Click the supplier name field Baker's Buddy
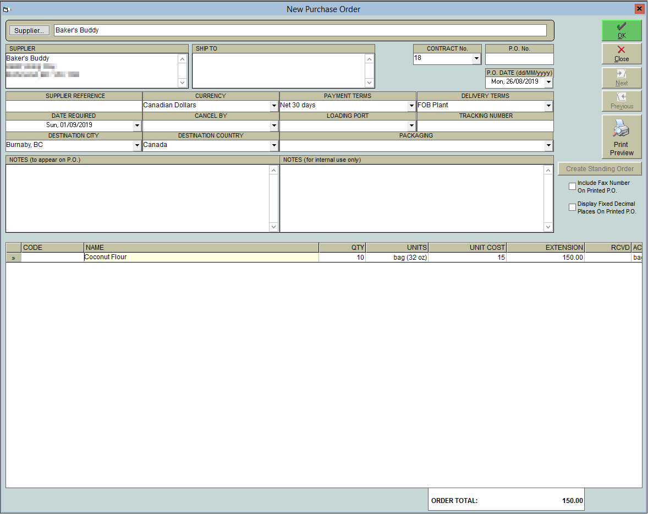The width and height of the screenshot is (648, 514). point(300,30)
